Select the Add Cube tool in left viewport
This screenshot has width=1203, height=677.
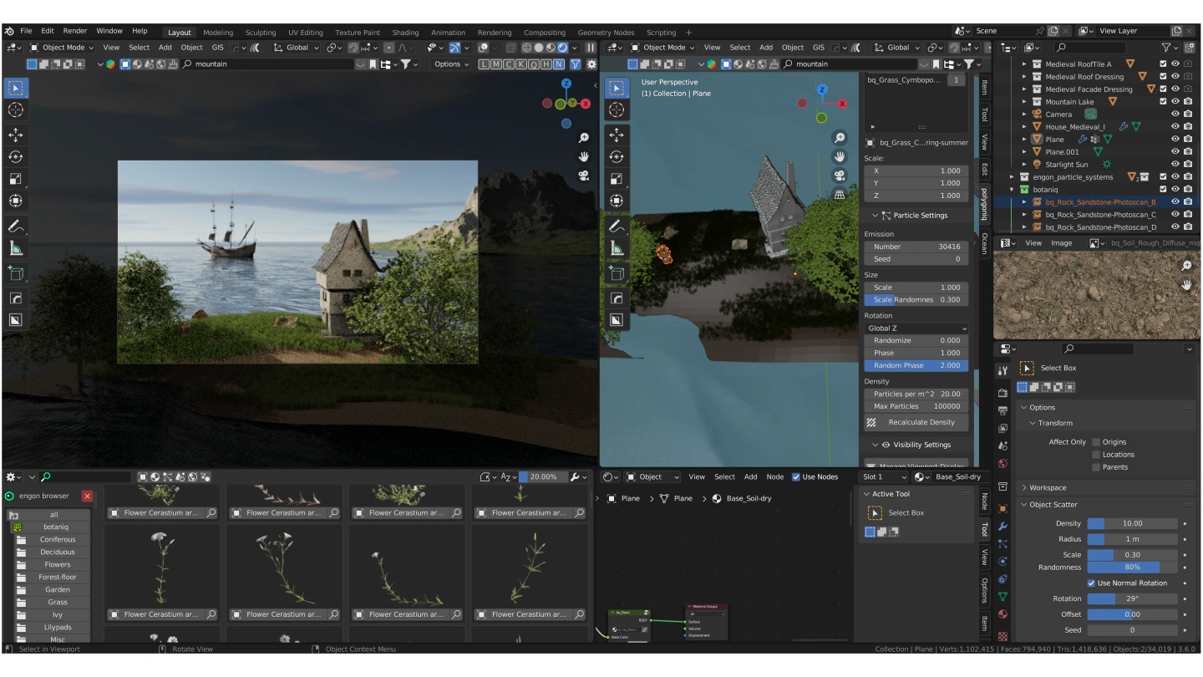[x=16, y=273]
